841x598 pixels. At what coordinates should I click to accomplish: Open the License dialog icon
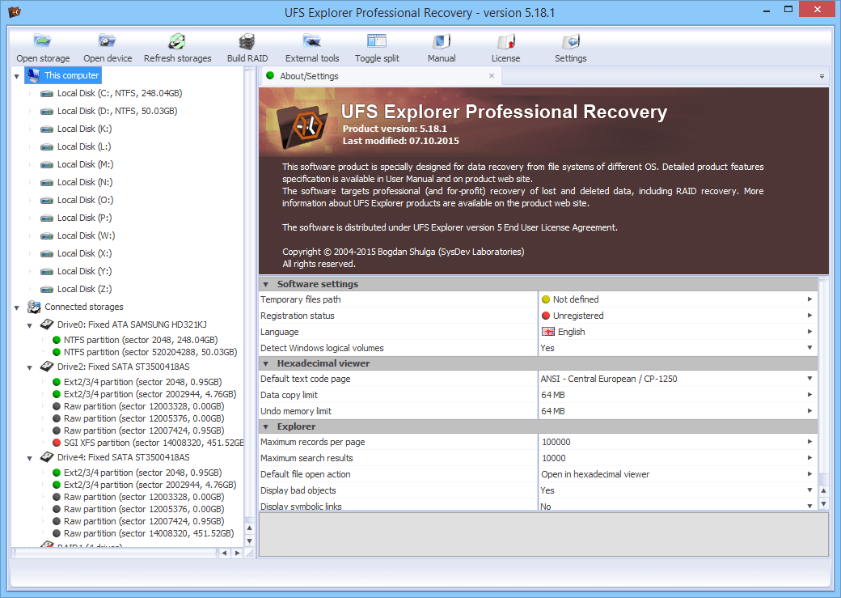click(x=505, y=40)
